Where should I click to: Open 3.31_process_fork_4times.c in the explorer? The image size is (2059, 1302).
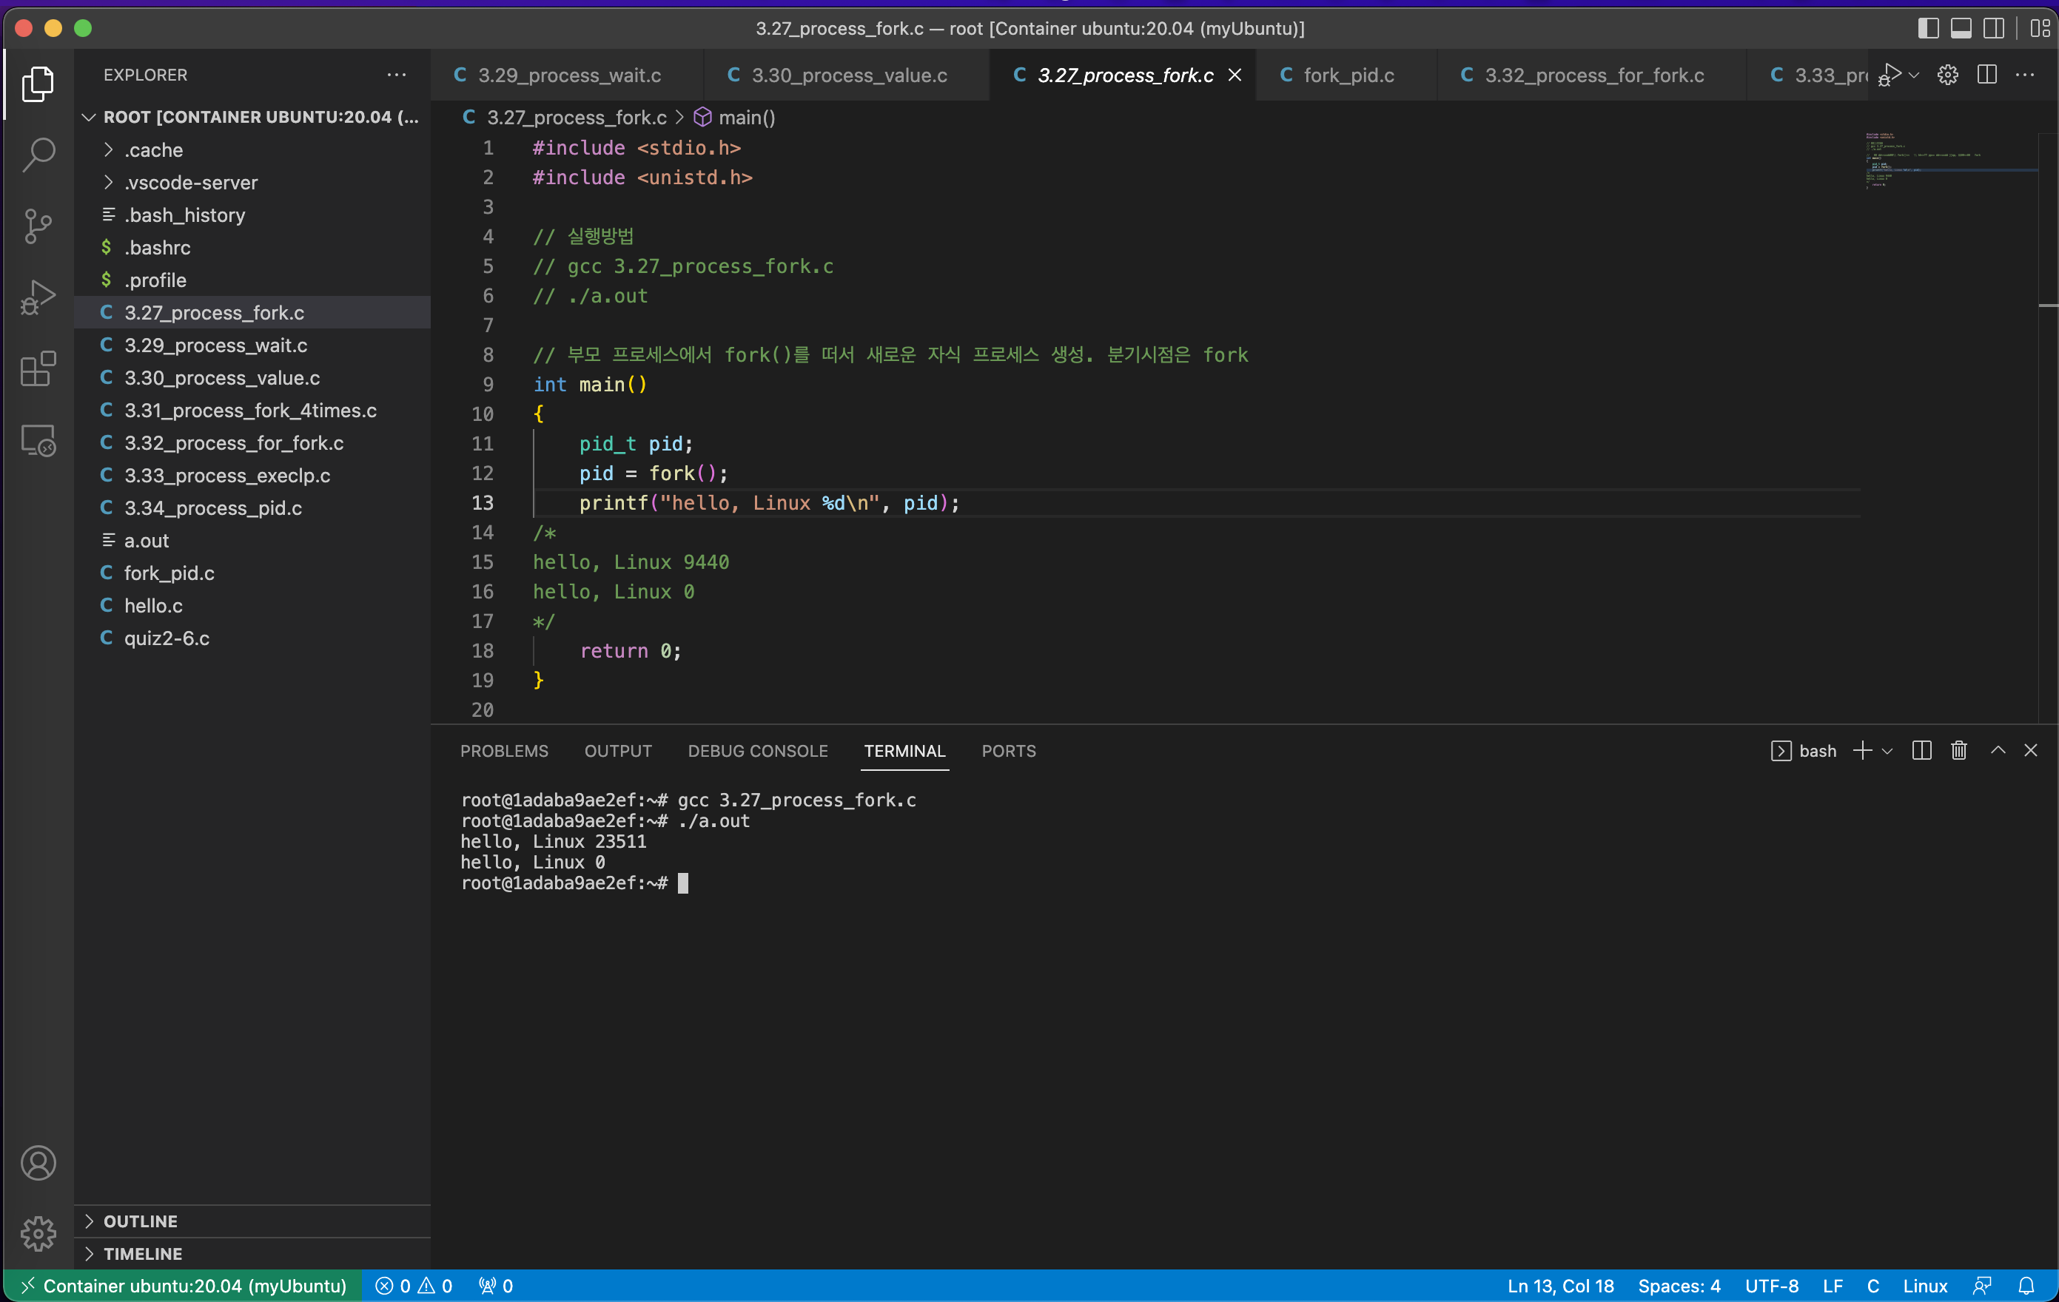(249, 411)
